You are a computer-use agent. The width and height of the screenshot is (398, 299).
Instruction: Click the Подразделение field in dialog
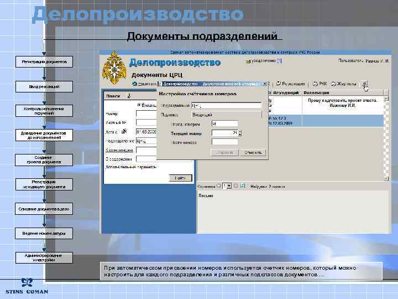[x=226, y=105]
